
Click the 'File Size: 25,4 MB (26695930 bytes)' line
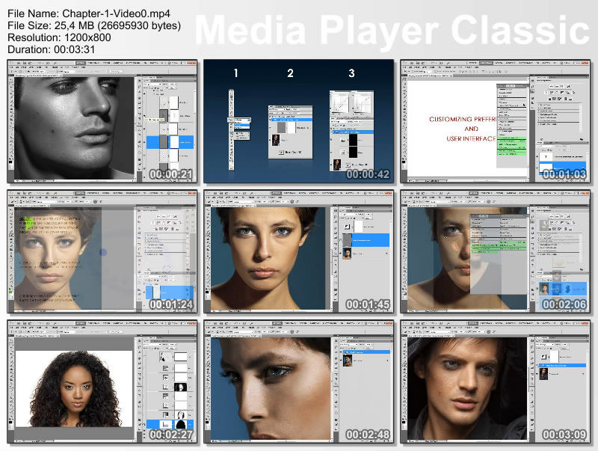click(94, 25)
